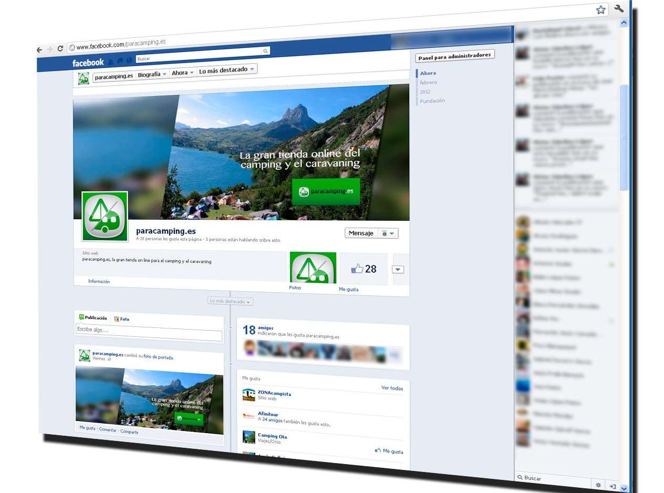Image resolution: width=664 pixels, height=493 pixels.
Task: Click the 28 likes thumbs-up box
Action: pos(364,269)
